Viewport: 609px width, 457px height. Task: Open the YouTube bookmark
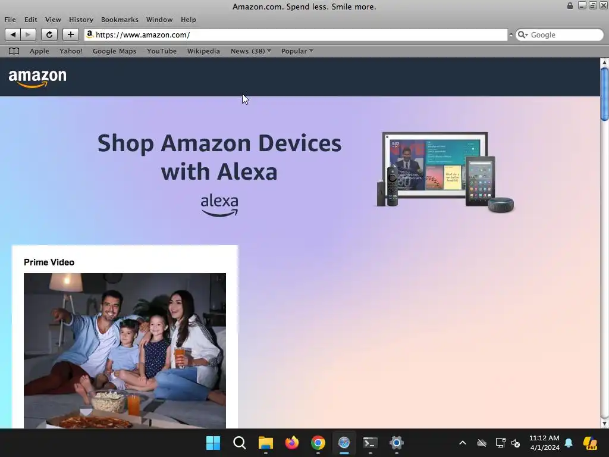(x=162, y=51)
